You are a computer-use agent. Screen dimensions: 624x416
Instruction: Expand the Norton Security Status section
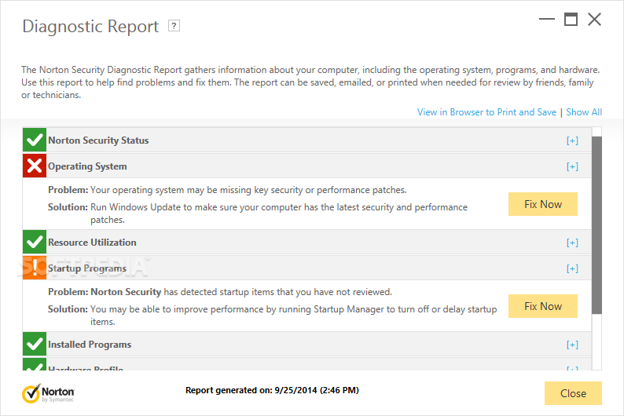(572, 140)
